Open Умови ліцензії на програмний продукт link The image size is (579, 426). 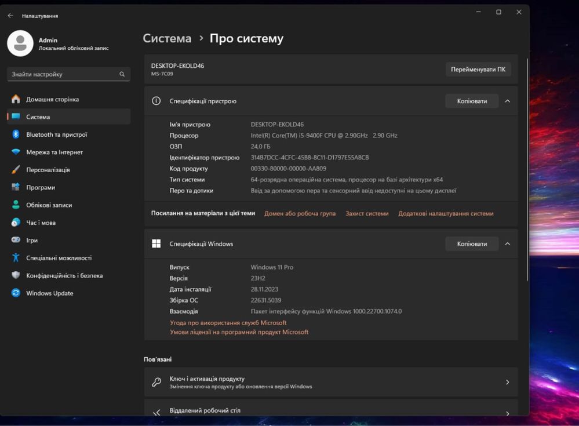239,332
